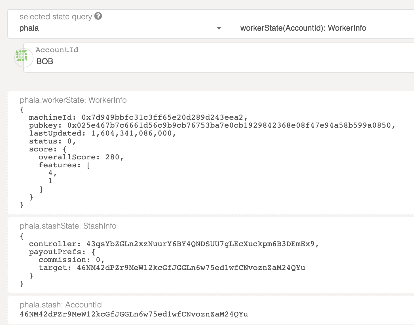This screenshot has height=325, width=414.
Task: Click the phala.workerState: WorkerInfo result header
Action: click(73, 100)
